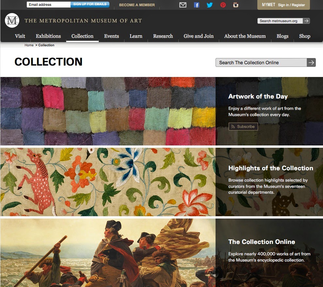Click Become a Member link
This screenshot has width=323, height=287.
[137, 5]
